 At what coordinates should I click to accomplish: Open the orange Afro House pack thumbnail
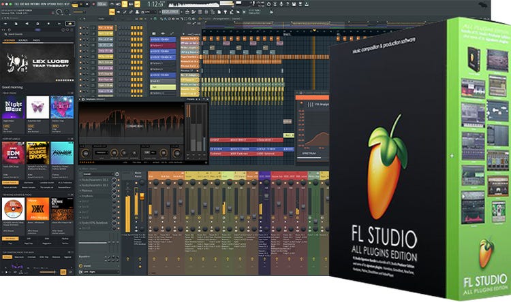37,209
